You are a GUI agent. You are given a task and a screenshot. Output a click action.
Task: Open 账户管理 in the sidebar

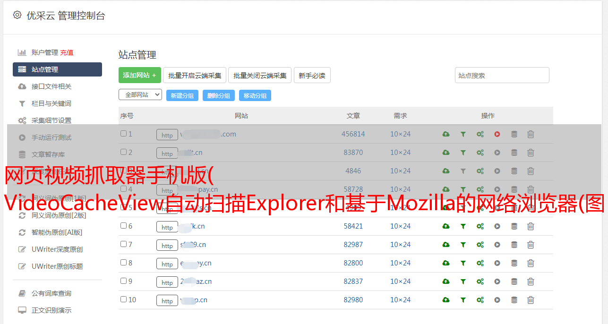[44, 52]
